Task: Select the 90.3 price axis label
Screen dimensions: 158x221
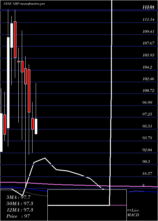Action: 146,162
